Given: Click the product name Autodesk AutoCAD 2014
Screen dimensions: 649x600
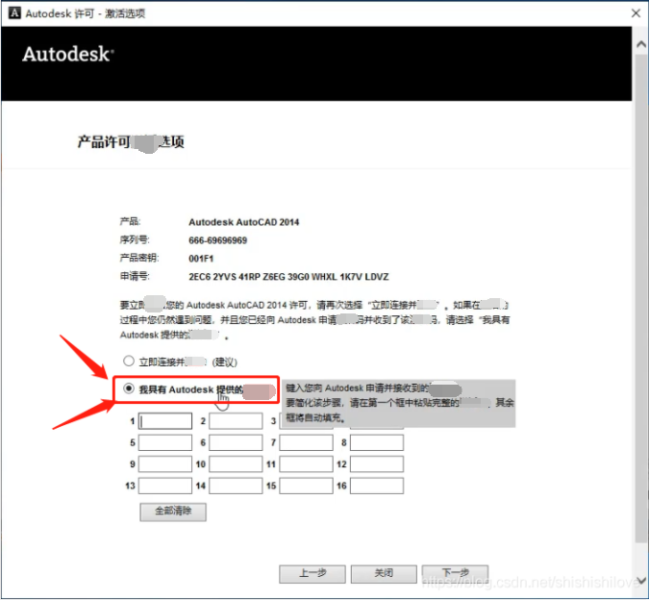Looking at the screenshot, I should pyautogui.click(x=244, y=222).
